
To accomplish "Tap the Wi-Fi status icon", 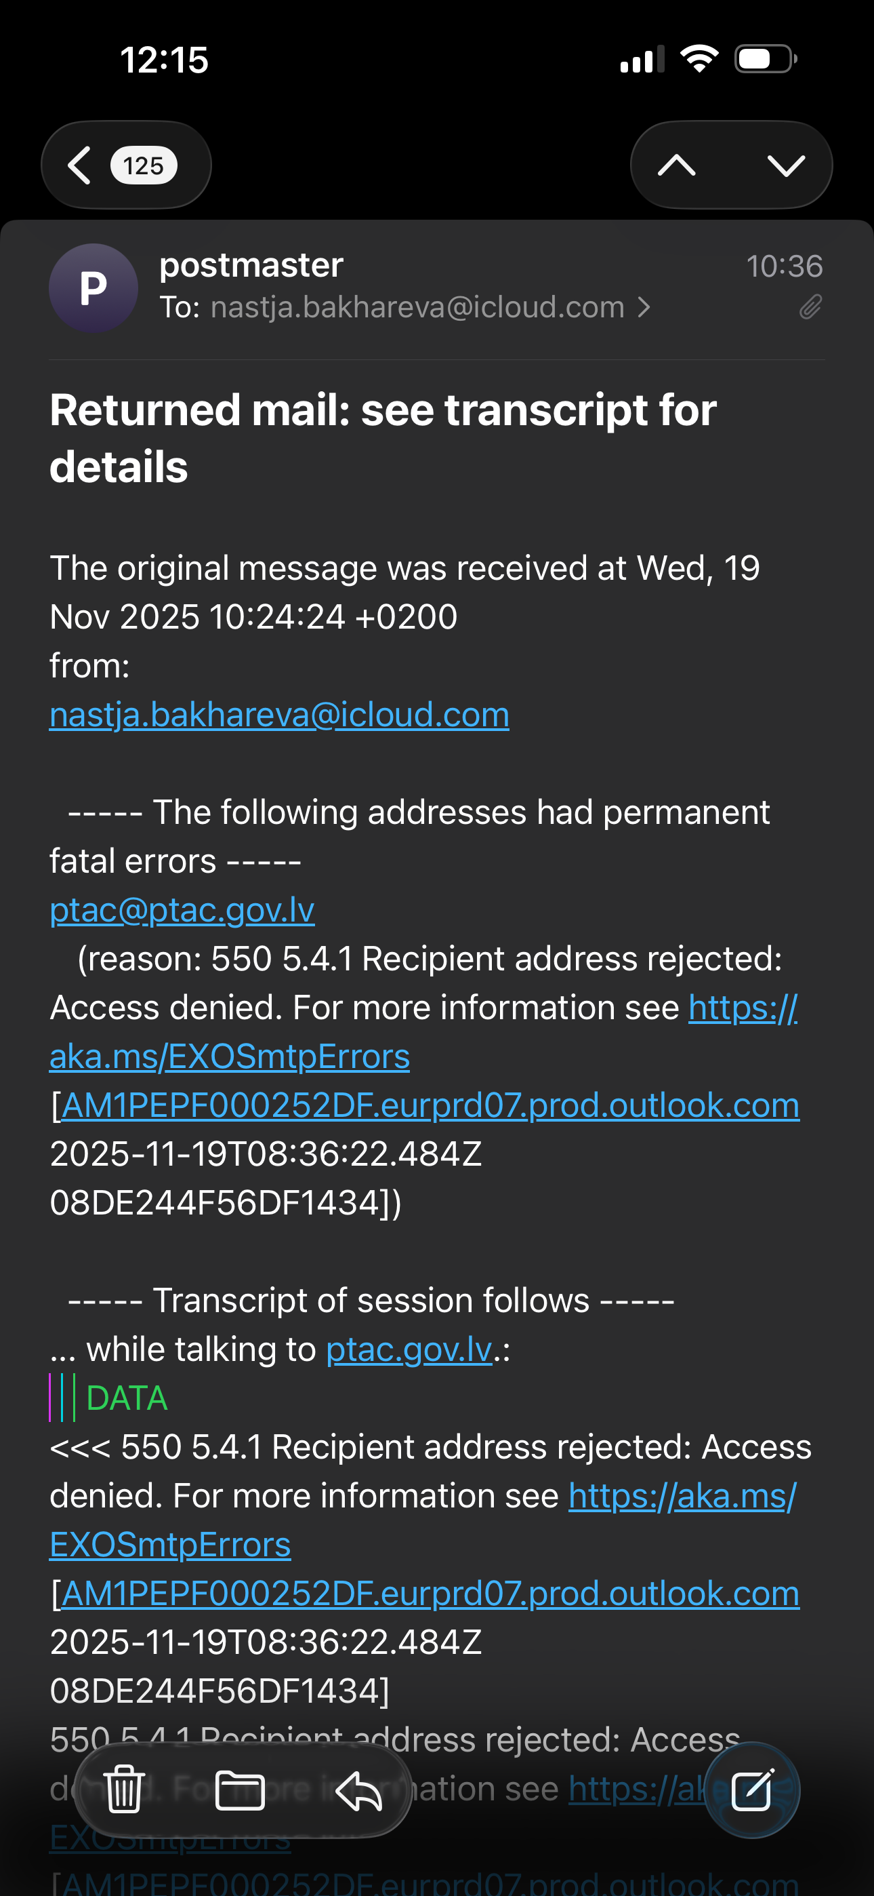I will [699, 59].
